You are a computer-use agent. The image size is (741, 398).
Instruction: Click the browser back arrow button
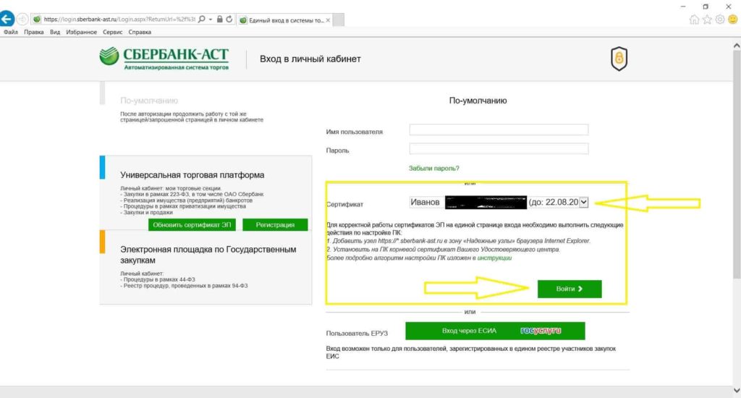[7, 19]
